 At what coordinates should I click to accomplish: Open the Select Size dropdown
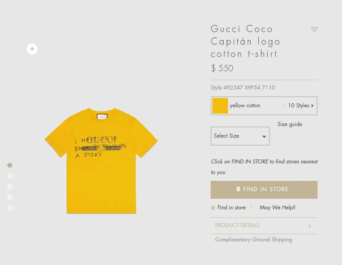point(240,136)
